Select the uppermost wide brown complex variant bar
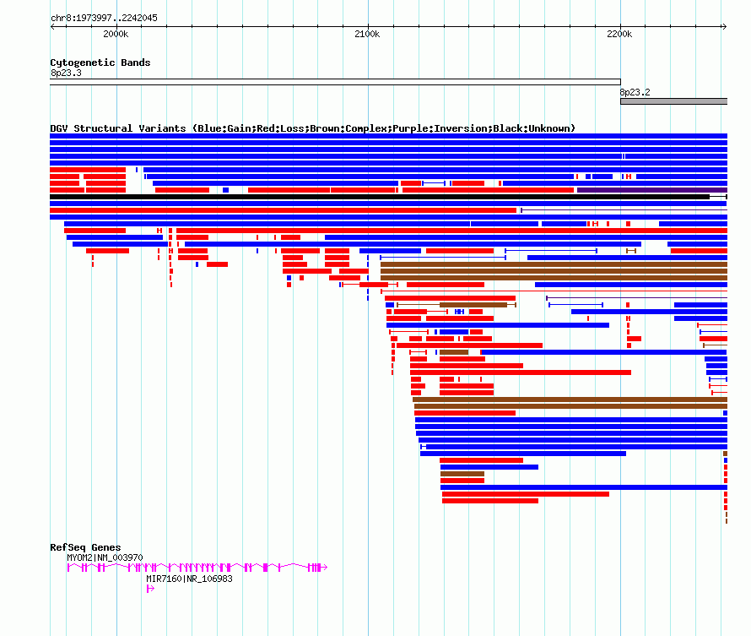Screen dimensions: 751x636 click(x=554, y=264)
